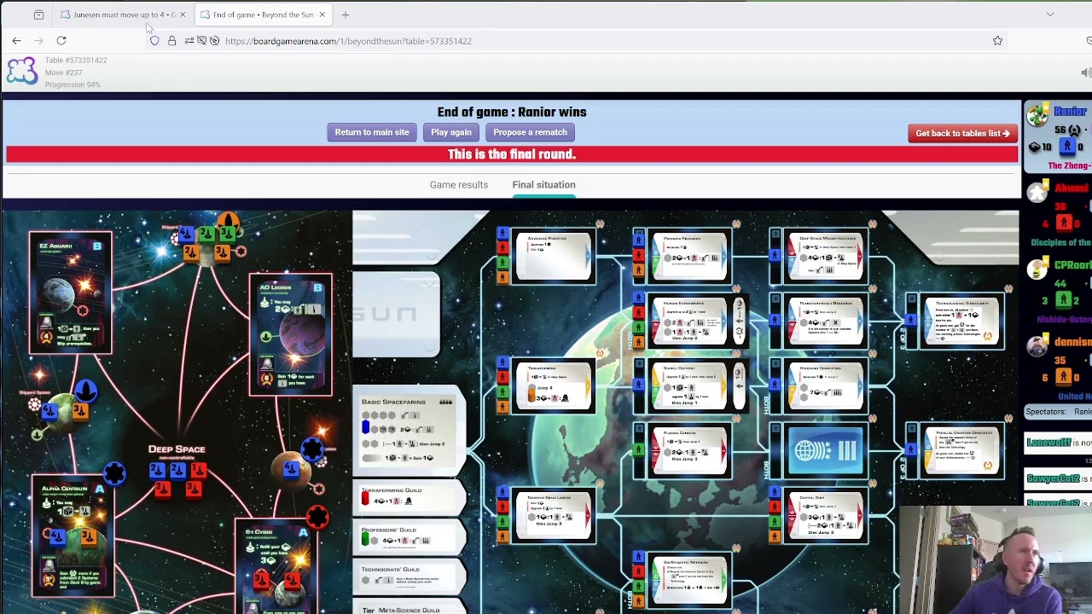This screenshot has height=614, width=1092.
Task: Click the red cube on Terraforming Guild
Action: [x=365, y=497]
